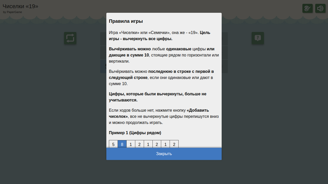
Task: Click the middle 1 cell of the example digits
Action: click(x=148, y=144)
